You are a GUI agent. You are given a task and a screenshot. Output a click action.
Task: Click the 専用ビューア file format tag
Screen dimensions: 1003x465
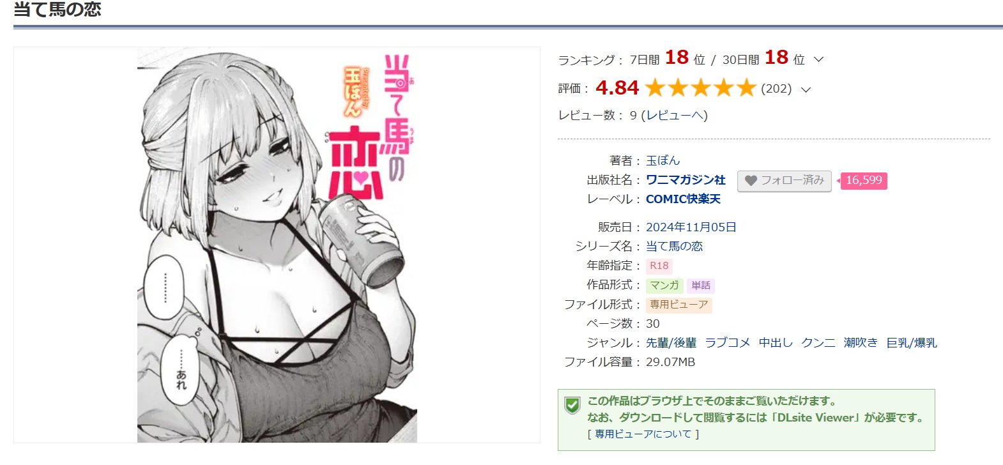679,305
